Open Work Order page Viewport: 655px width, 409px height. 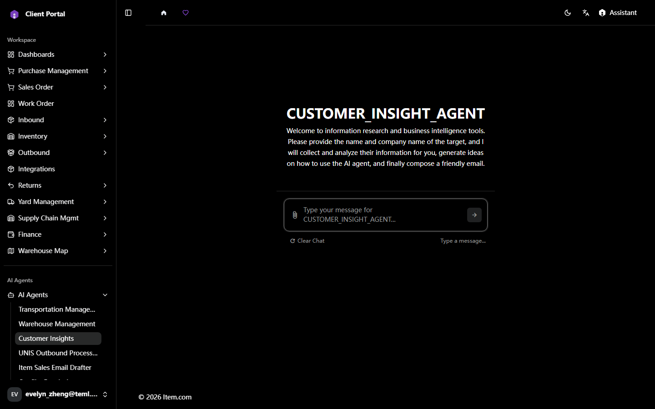coord(58,104)
